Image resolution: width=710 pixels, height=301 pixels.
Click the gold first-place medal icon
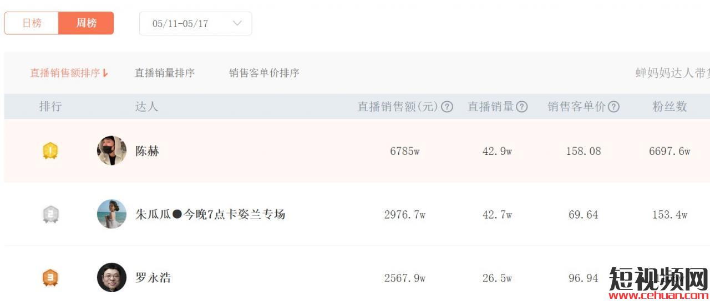click(x=50, y=151)
